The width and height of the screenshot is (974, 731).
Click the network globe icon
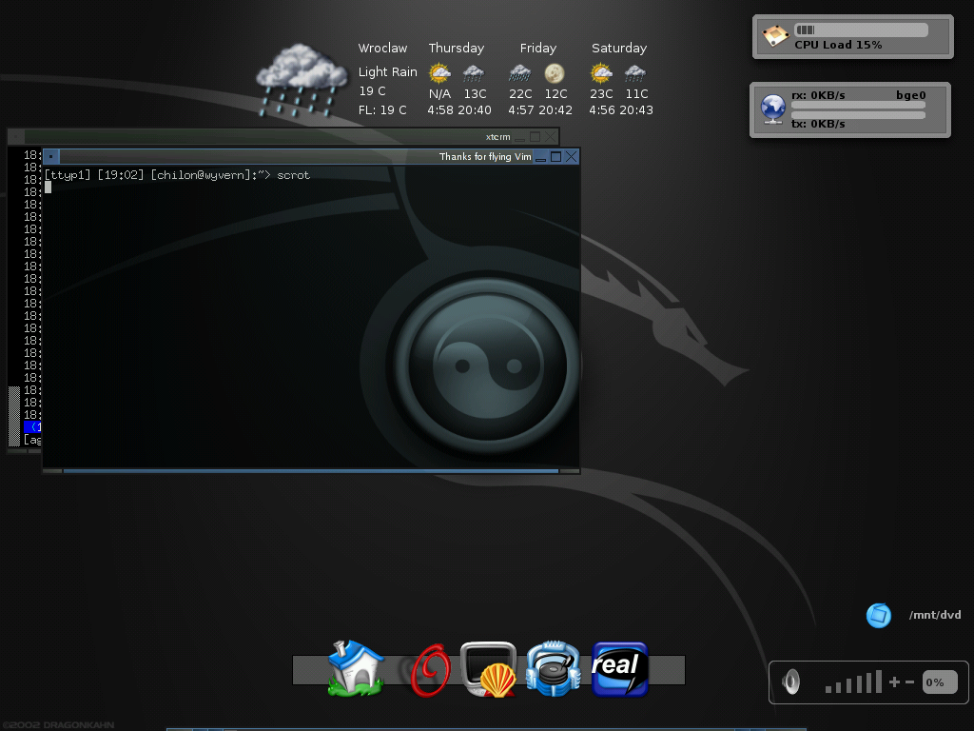coord(772,109)
